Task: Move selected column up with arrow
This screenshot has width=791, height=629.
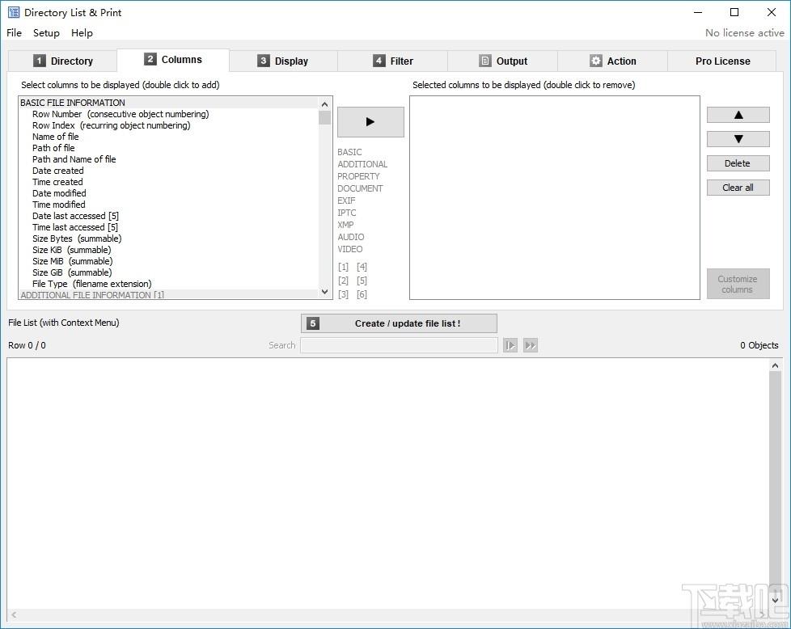Action: tap(738, 115)
